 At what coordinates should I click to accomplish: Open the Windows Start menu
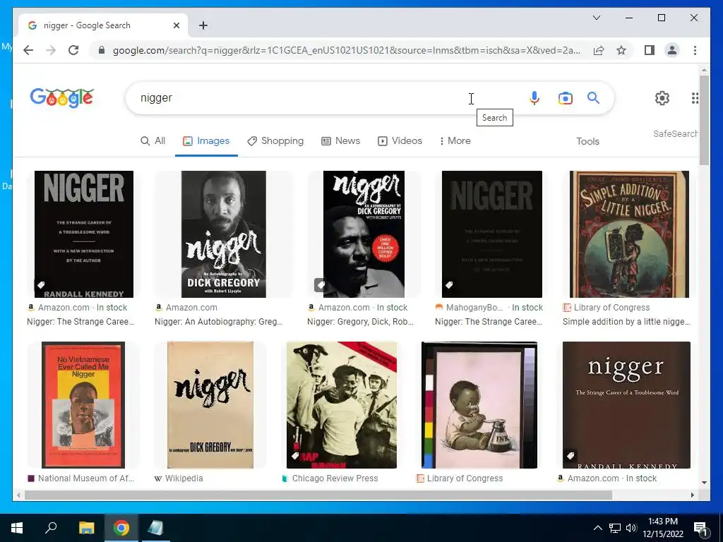(17, 528)
